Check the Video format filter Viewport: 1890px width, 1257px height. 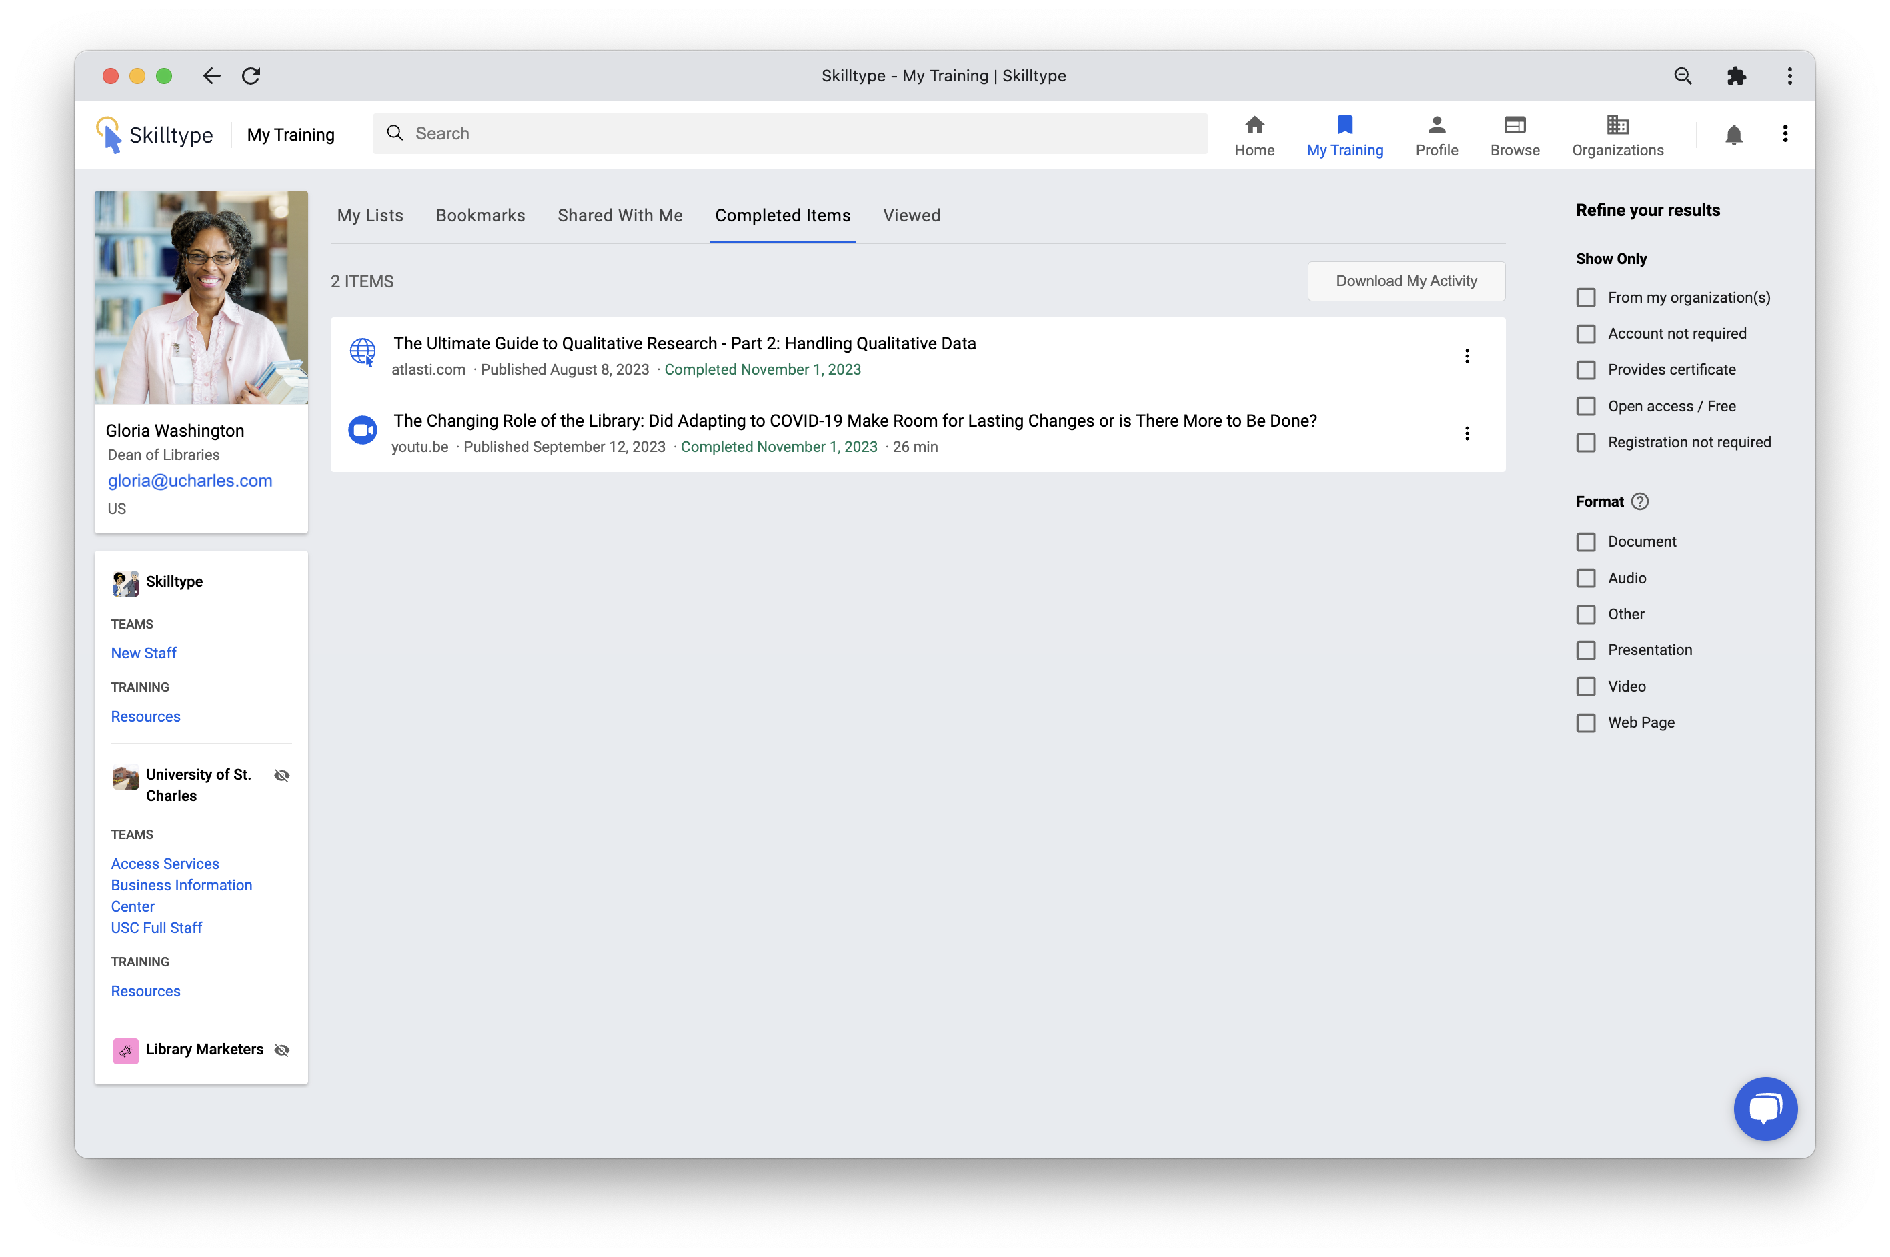tap(1585, 686)
